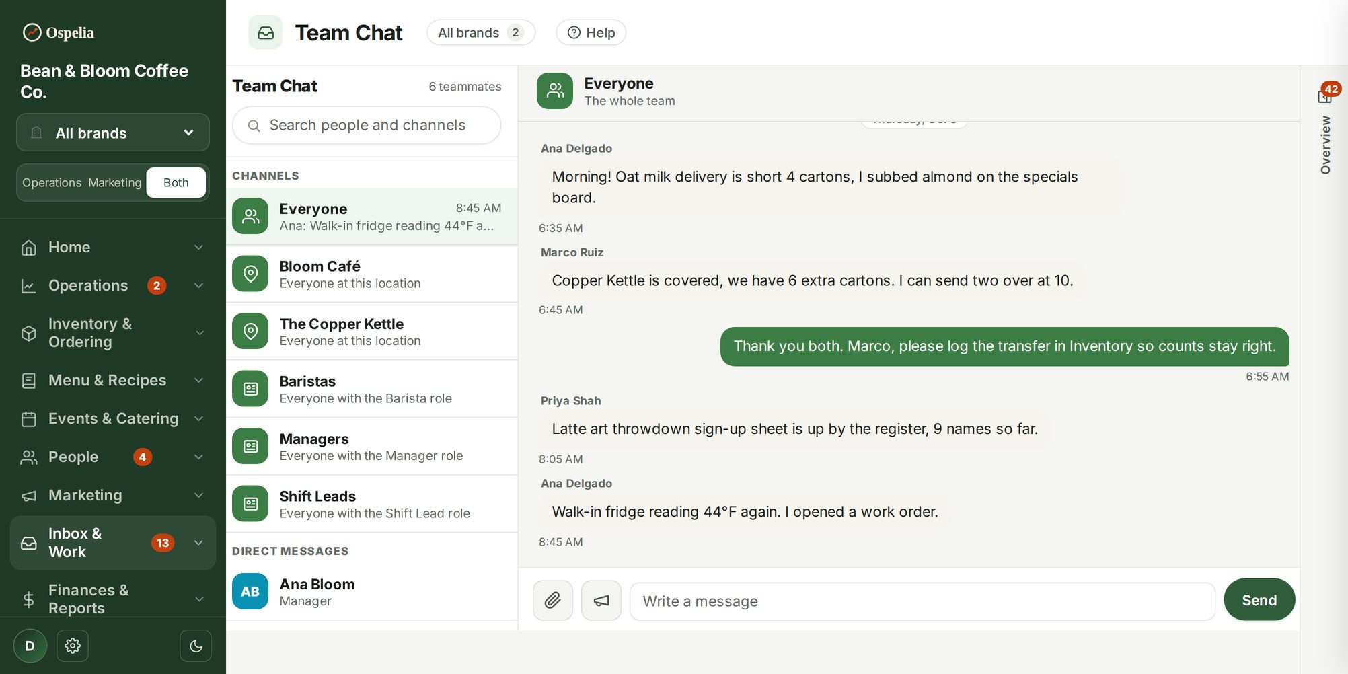This screenshot has width=1348, height=674.
Task: Open settings gear icon in sidebar footer
Action: pos(73,646)
